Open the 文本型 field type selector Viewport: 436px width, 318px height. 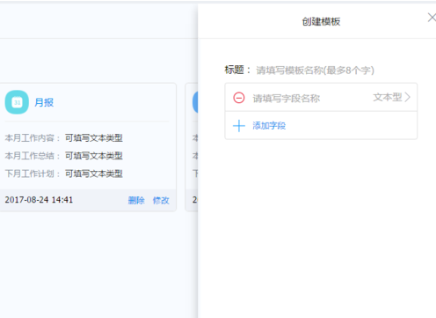pos(391,97)
